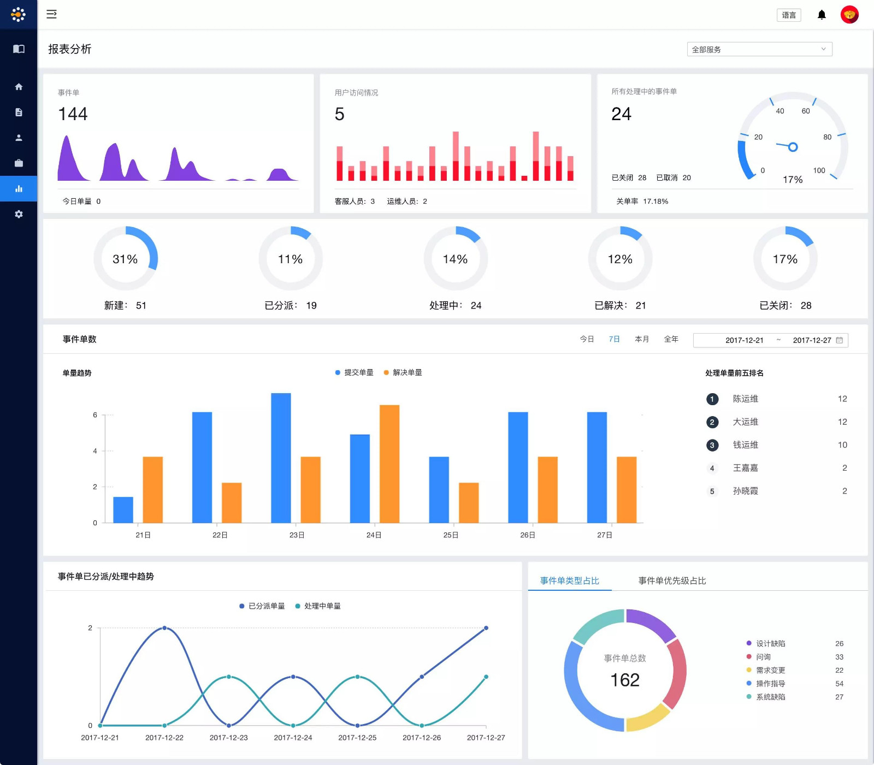Toggle 已分派单量 legend in trend chart

click(262, 606)
